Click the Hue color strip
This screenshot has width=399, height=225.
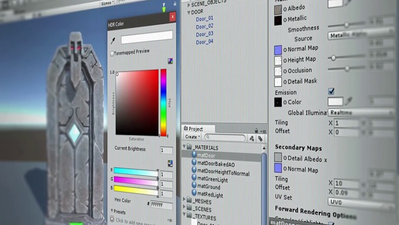tap(163, 102)
